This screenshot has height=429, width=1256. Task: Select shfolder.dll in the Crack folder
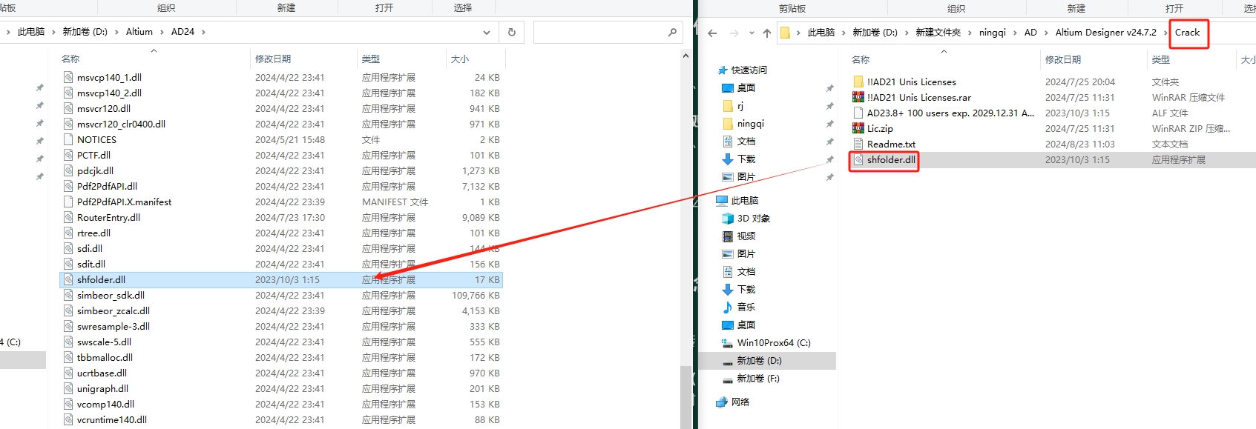pyautogui.click(x=890, y=159)
